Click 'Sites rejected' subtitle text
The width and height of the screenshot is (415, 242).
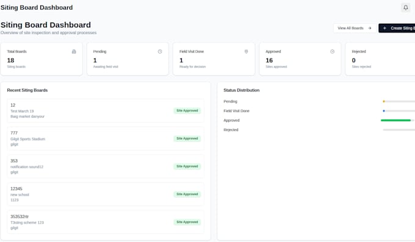pos(361,66)
